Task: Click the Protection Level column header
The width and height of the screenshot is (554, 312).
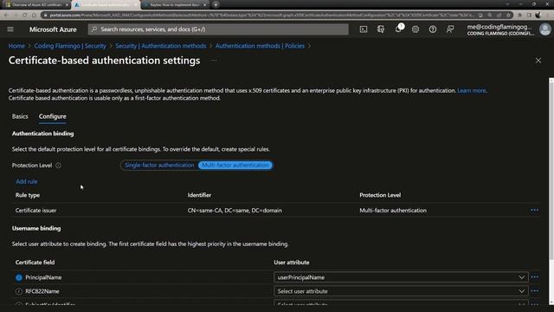Action: (x=380, y=195)
